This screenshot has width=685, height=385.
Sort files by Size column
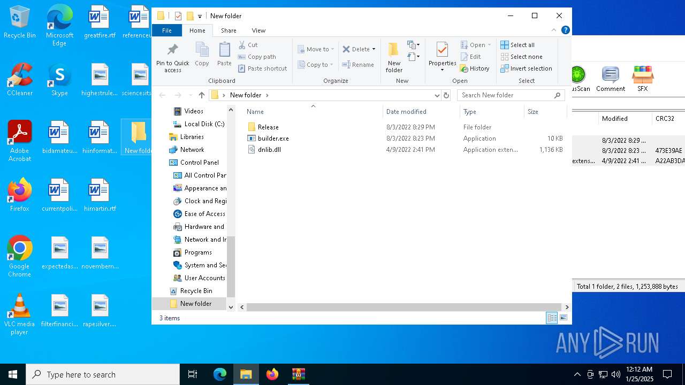(545, 111)
